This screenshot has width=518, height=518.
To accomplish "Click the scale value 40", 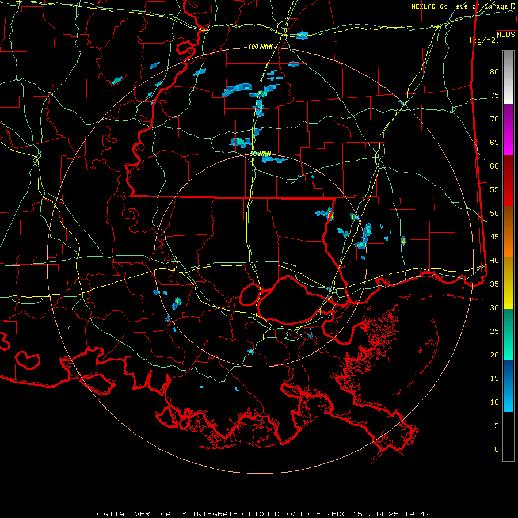I will (x=494, y=261).
